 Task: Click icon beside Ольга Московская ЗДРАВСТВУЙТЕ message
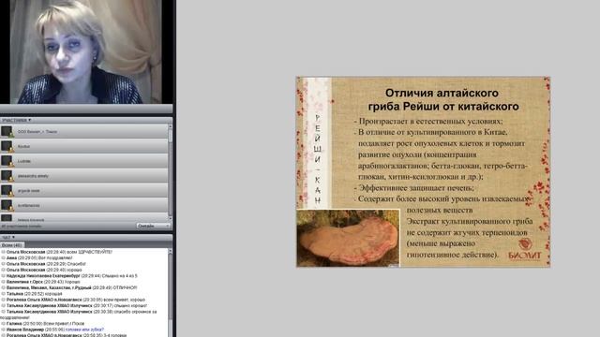[x=3, y=252]
